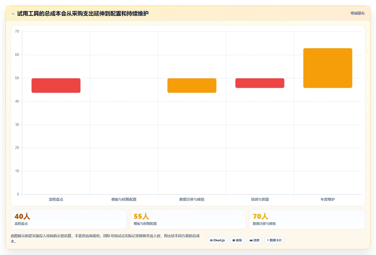Screen dimensions: 376x255
Task: Click the footnote text beginning 此图展示的是
Action: point(105,239)
